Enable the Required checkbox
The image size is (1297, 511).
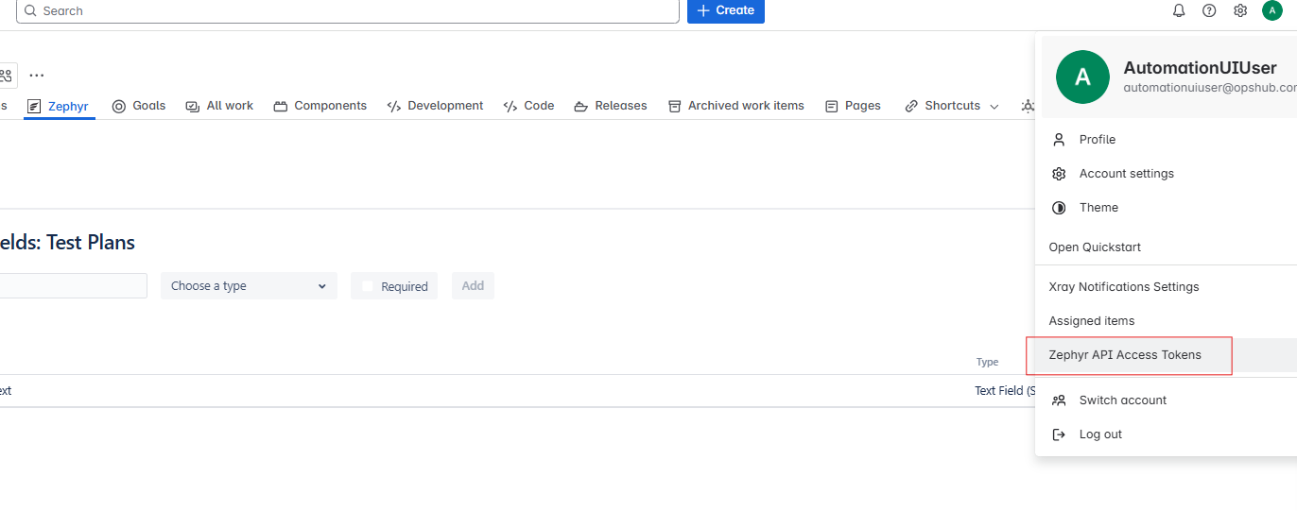(369, 286)
